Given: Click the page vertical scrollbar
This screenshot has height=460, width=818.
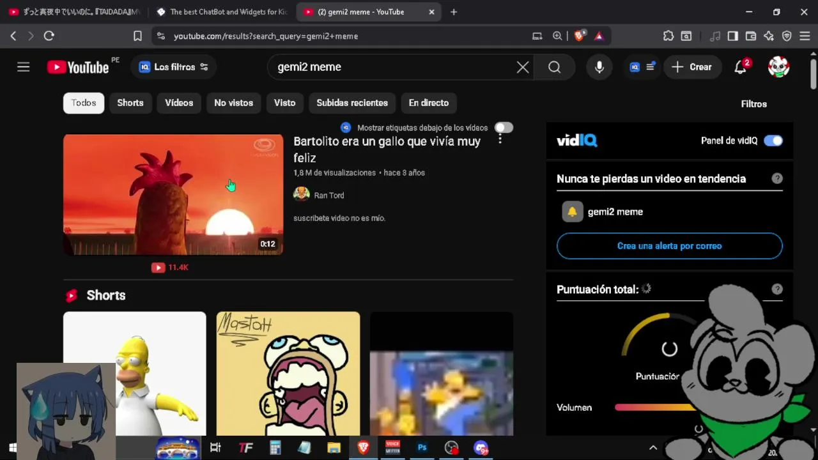Looking at the screenshot, I should click(813, 75).
